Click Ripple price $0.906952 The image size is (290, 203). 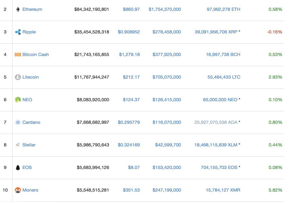tap(129, 32)
